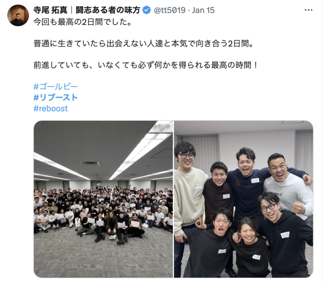The height and width of the screenshot is (282, 323).
Task: Open the #reboost hashtag
Action: pyautogui.click(x=50, y=108)
